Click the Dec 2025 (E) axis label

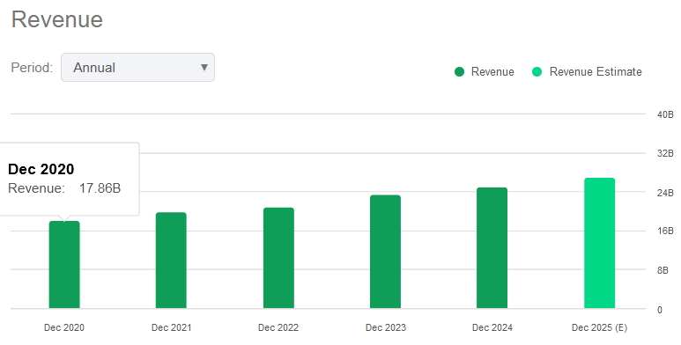599,327
